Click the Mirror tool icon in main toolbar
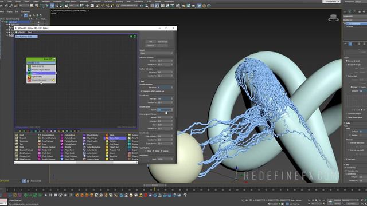367x206 pixels. [142, 6]
